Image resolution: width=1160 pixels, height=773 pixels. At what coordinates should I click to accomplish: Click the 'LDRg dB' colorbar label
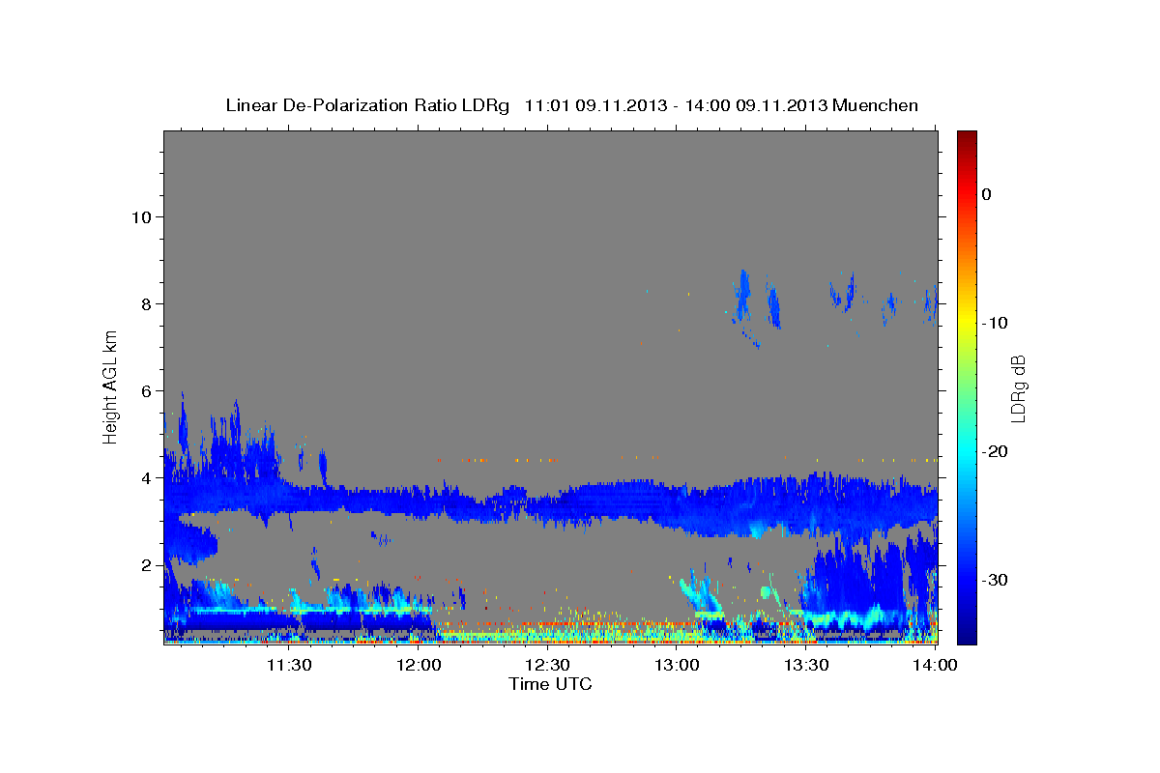1017,388
